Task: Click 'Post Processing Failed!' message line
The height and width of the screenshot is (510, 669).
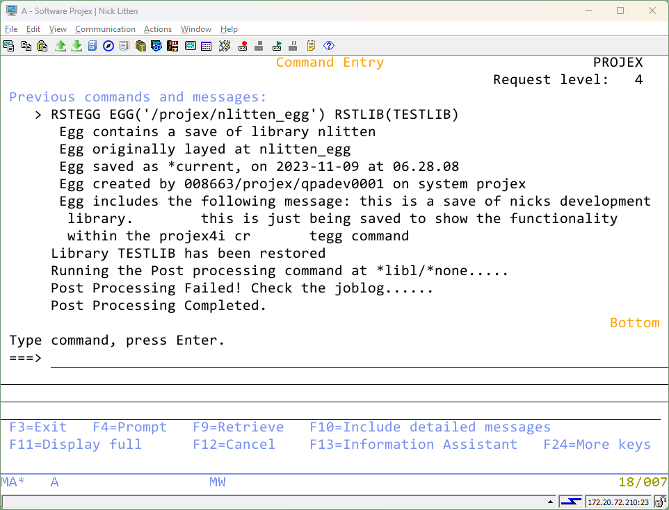Action: (x=242, y=288)
